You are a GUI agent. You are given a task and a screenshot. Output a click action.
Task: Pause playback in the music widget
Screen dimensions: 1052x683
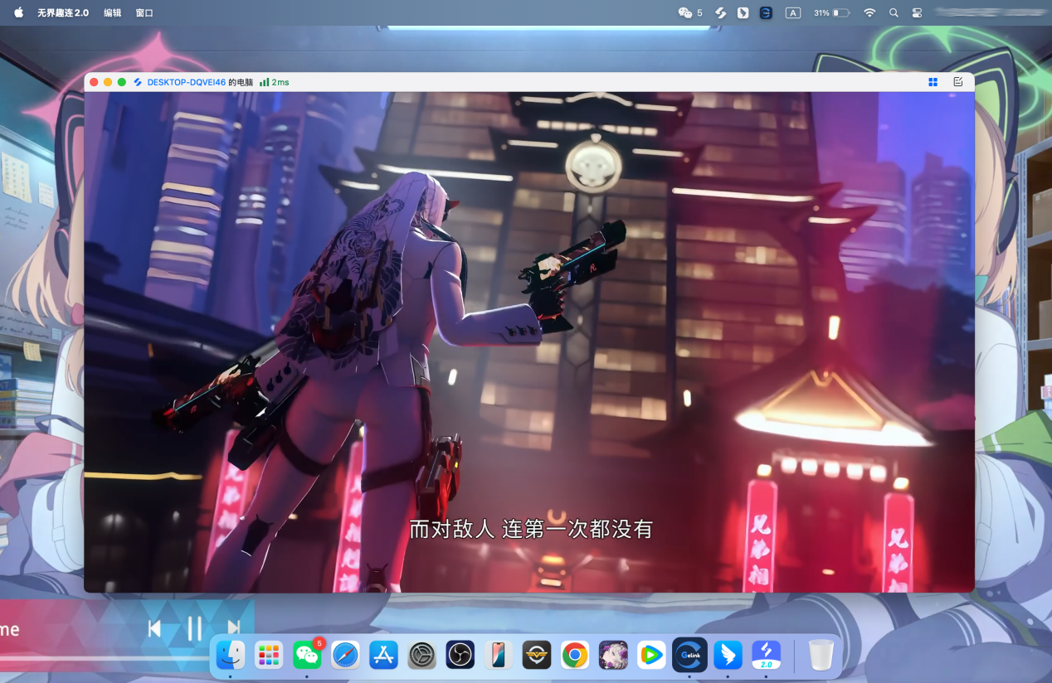pos(195,628)
